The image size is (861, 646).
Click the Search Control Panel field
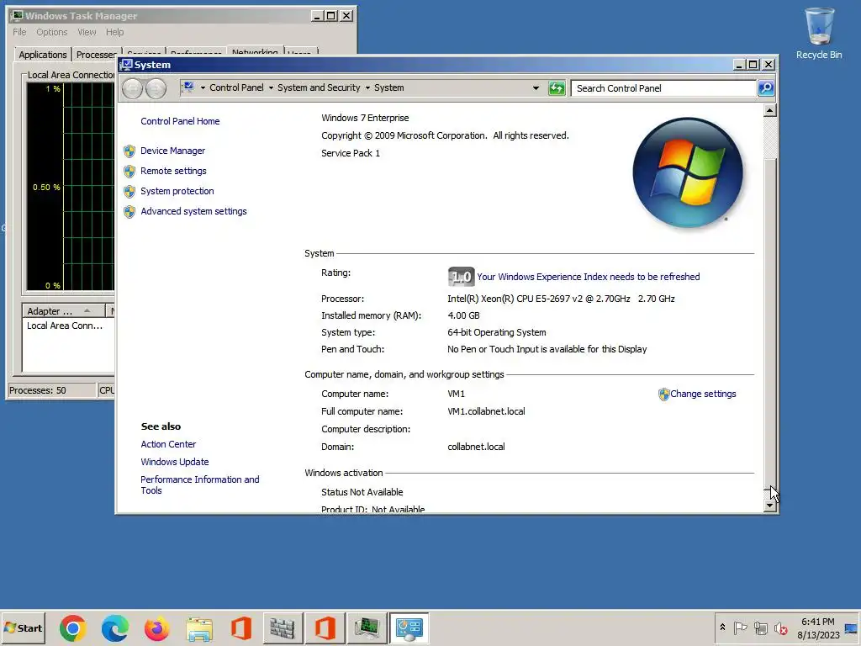(x=663, y=88)
